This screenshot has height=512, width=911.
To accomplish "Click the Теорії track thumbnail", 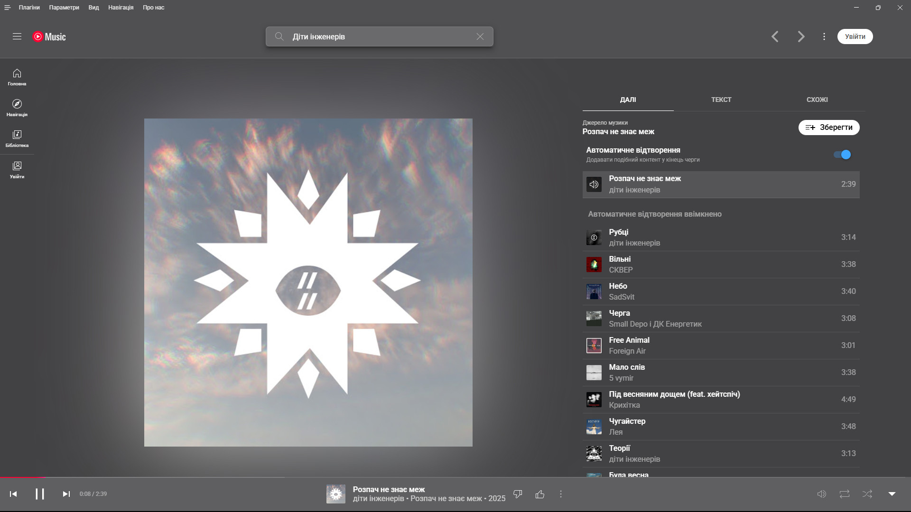I will pyautogui.click(x=594, y=454).
